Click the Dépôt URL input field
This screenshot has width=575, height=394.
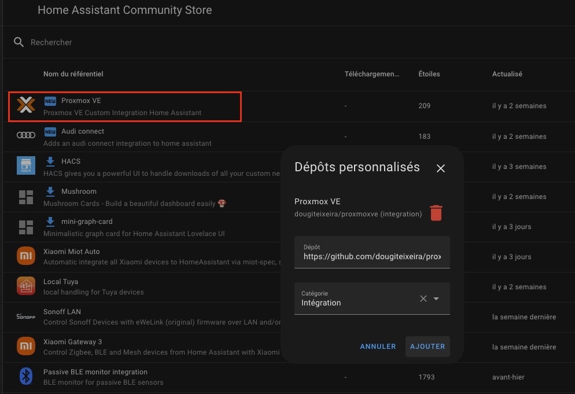point(372,252)
